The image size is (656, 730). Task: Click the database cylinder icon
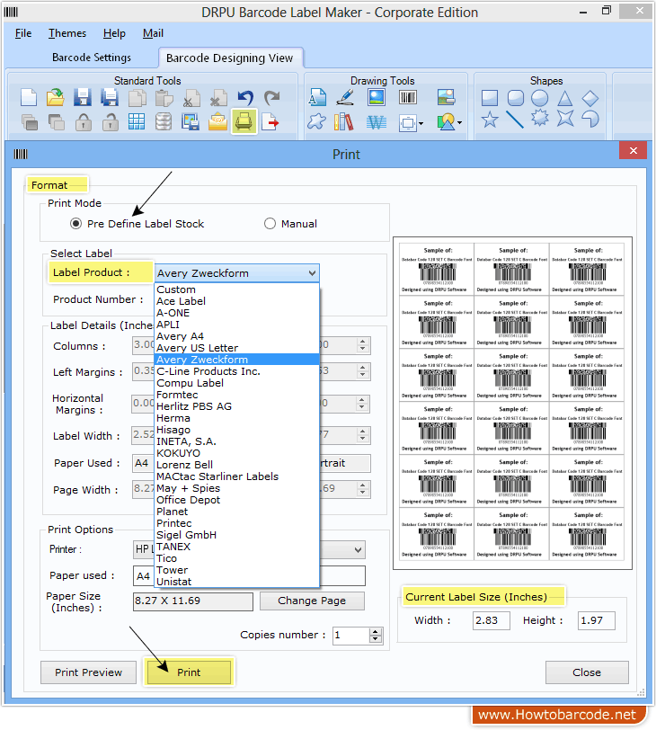pos(164,122)
